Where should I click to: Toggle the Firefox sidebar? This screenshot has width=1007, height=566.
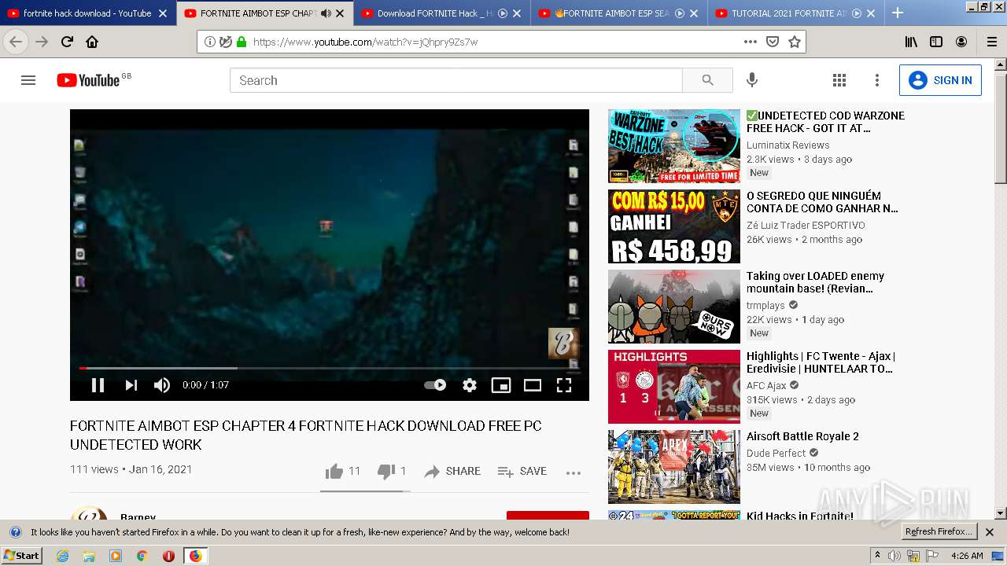(936, 42)
